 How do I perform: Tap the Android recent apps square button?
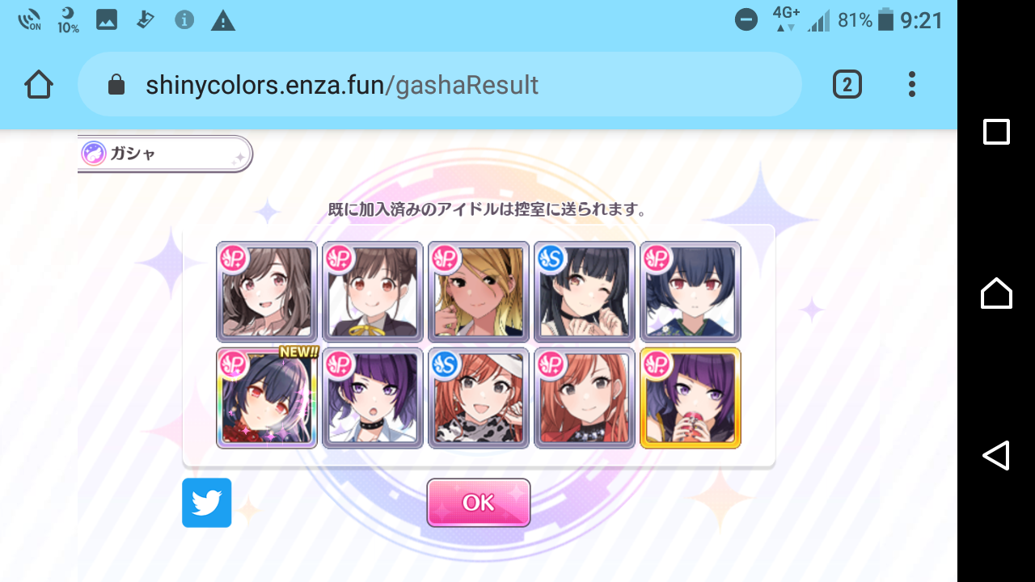(x=996, y=132)
